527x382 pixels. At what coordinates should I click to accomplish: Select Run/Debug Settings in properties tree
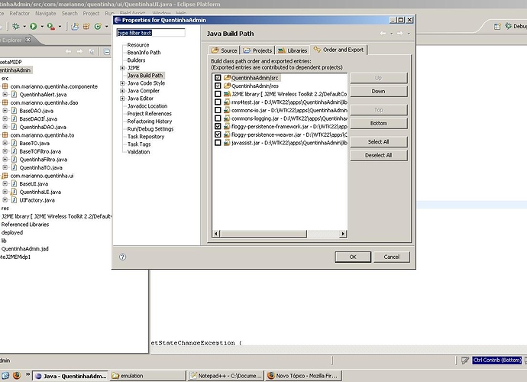(x=150, y=129)
